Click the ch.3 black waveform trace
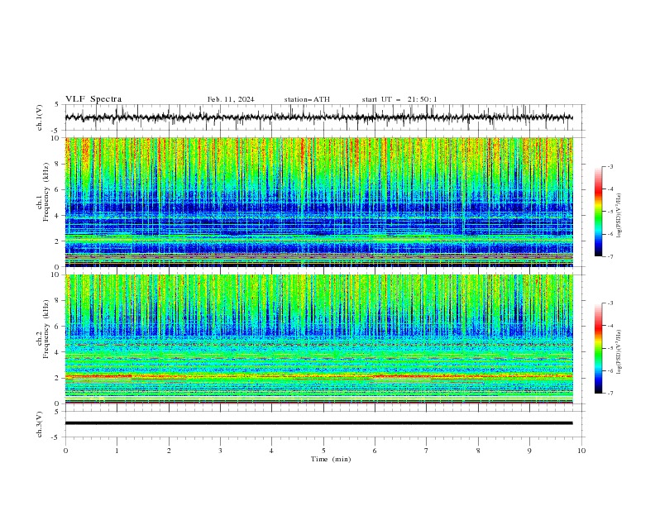Screen dimensions: 655x506 pos(318,423)
